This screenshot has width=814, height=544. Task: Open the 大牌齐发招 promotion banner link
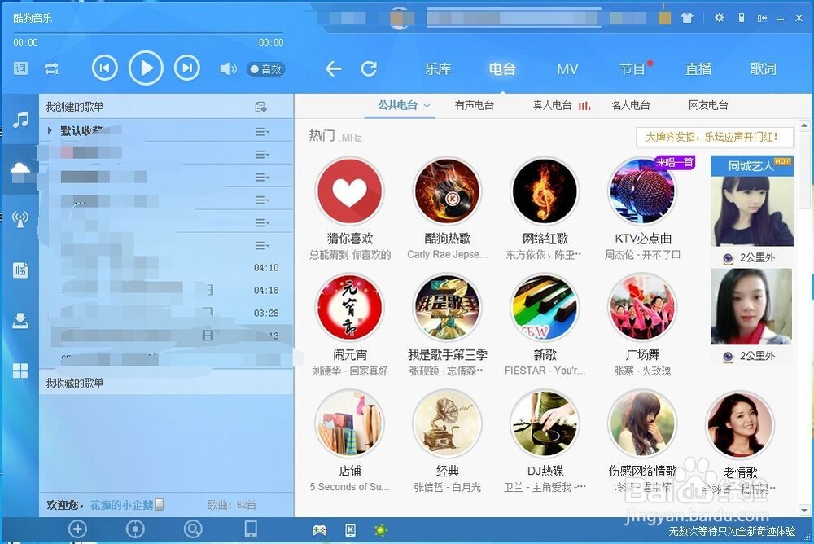(x=715, y=137)
